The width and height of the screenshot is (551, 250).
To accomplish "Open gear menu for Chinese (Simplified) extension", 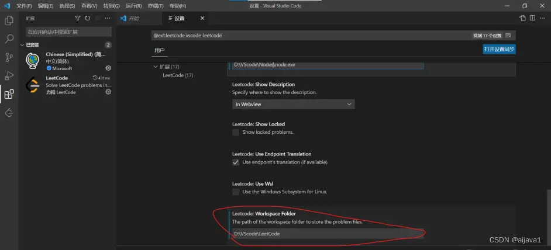I will click(x=108, y=68).
